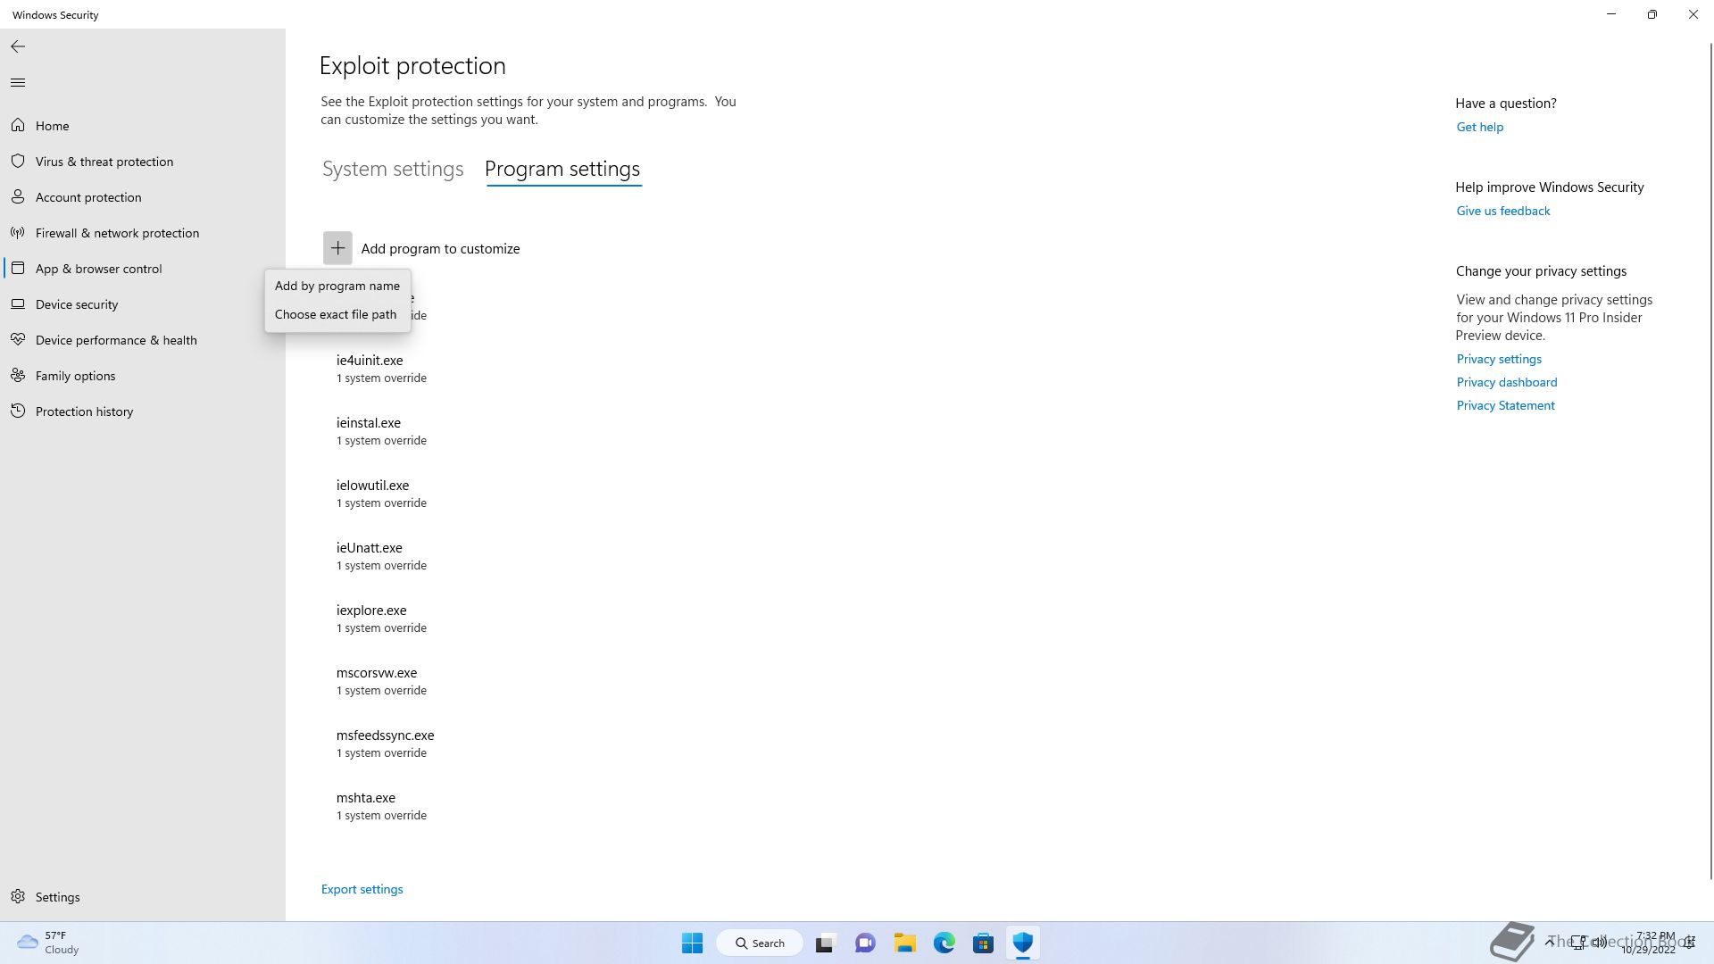Click the plus Add program button

click(337, 248)
